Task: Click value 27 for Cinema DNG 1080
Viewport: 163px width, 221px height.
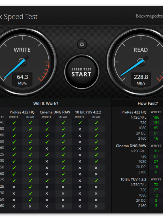Action: (156, 161)
